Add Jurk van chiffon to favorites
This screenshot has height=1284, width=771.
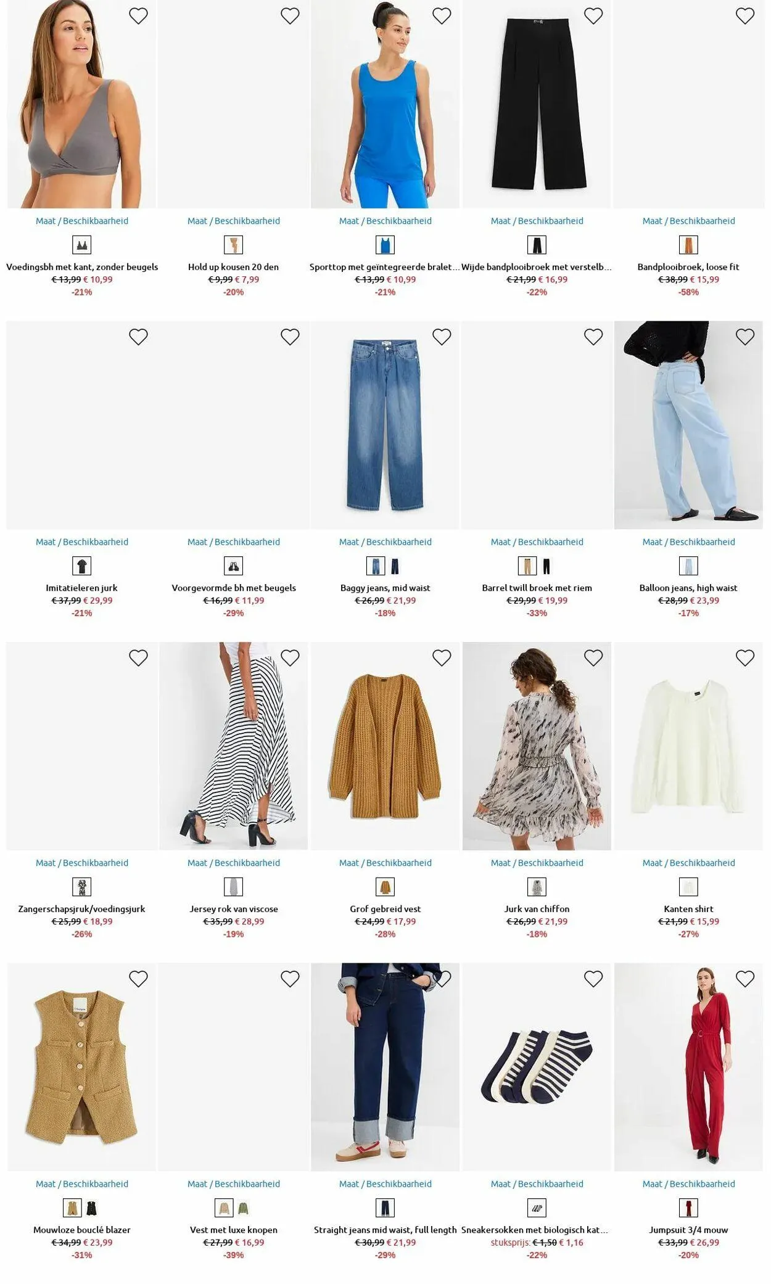click(x=593, y=658)
